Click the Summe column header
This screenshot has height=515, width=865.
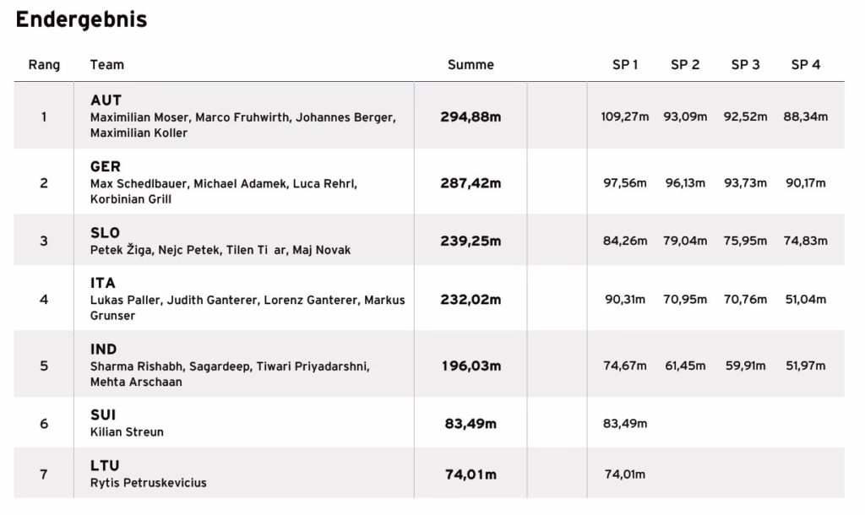tap(471, 65)
